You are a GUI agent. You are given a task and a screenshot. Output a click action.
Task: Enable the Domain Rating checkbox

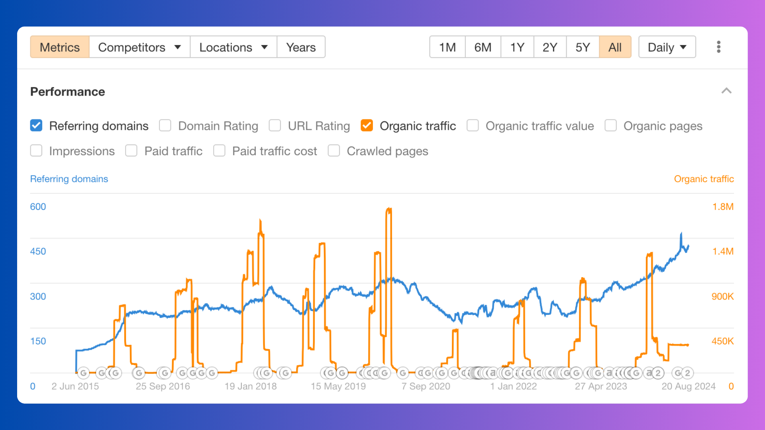coord(165,125)
